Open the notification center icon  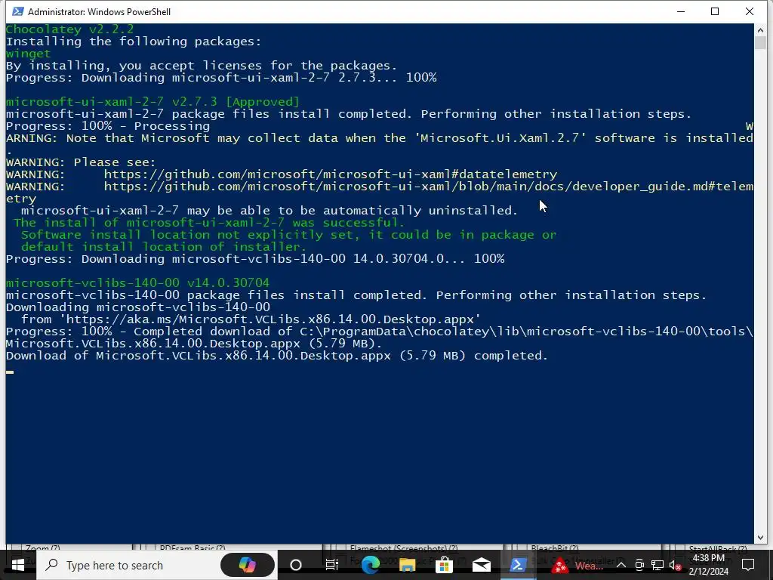748,565
